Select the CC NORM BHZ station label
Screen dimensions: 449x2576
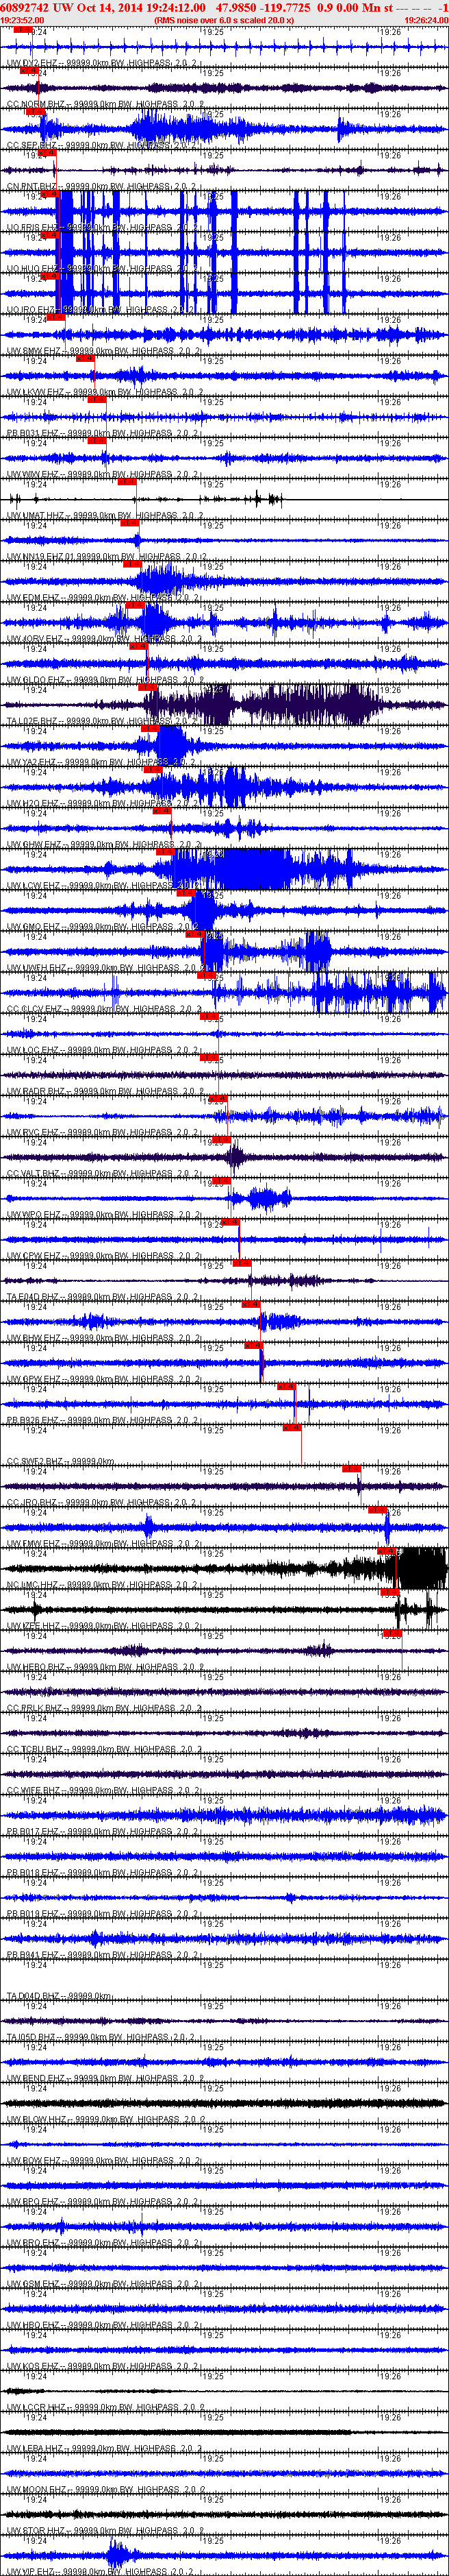(x=105, y=104)
